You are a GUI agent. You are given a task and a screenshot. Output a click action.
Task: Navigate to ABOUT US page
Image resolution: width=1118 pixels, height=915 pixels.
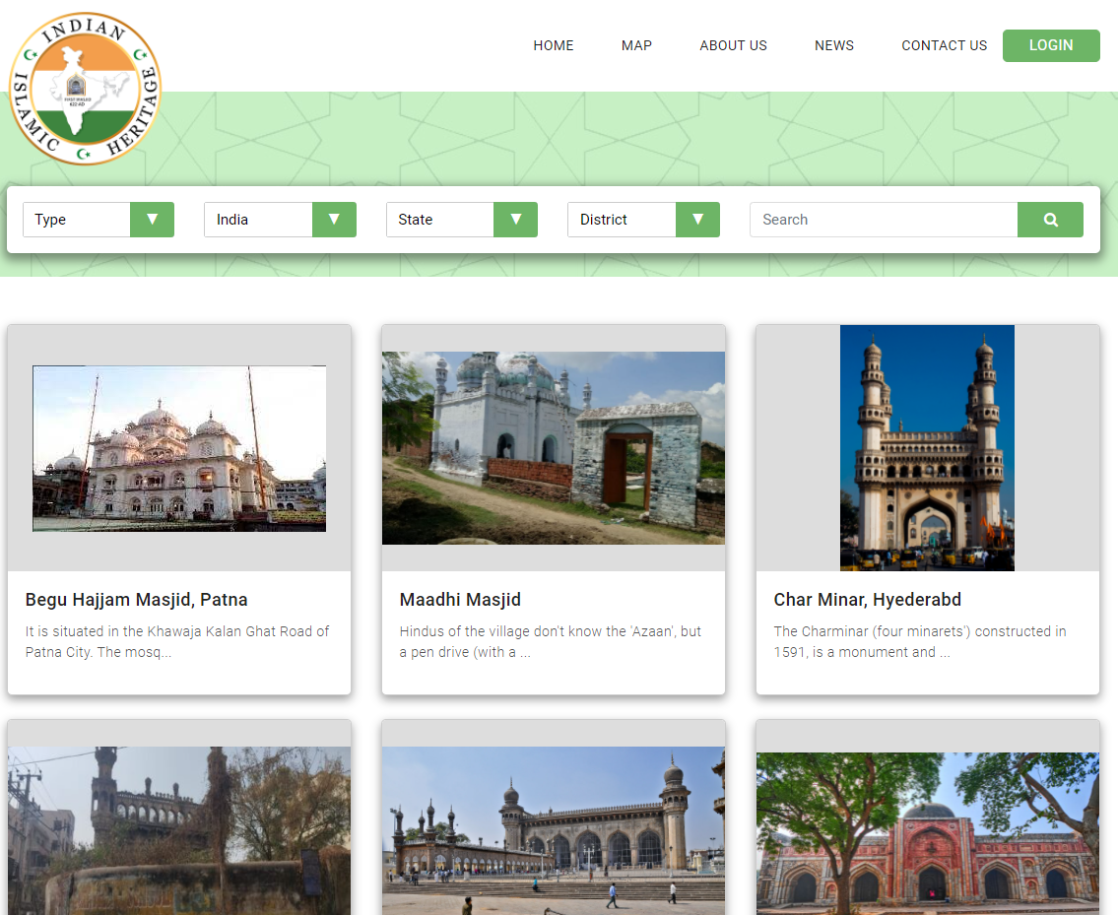coord(733,45)
